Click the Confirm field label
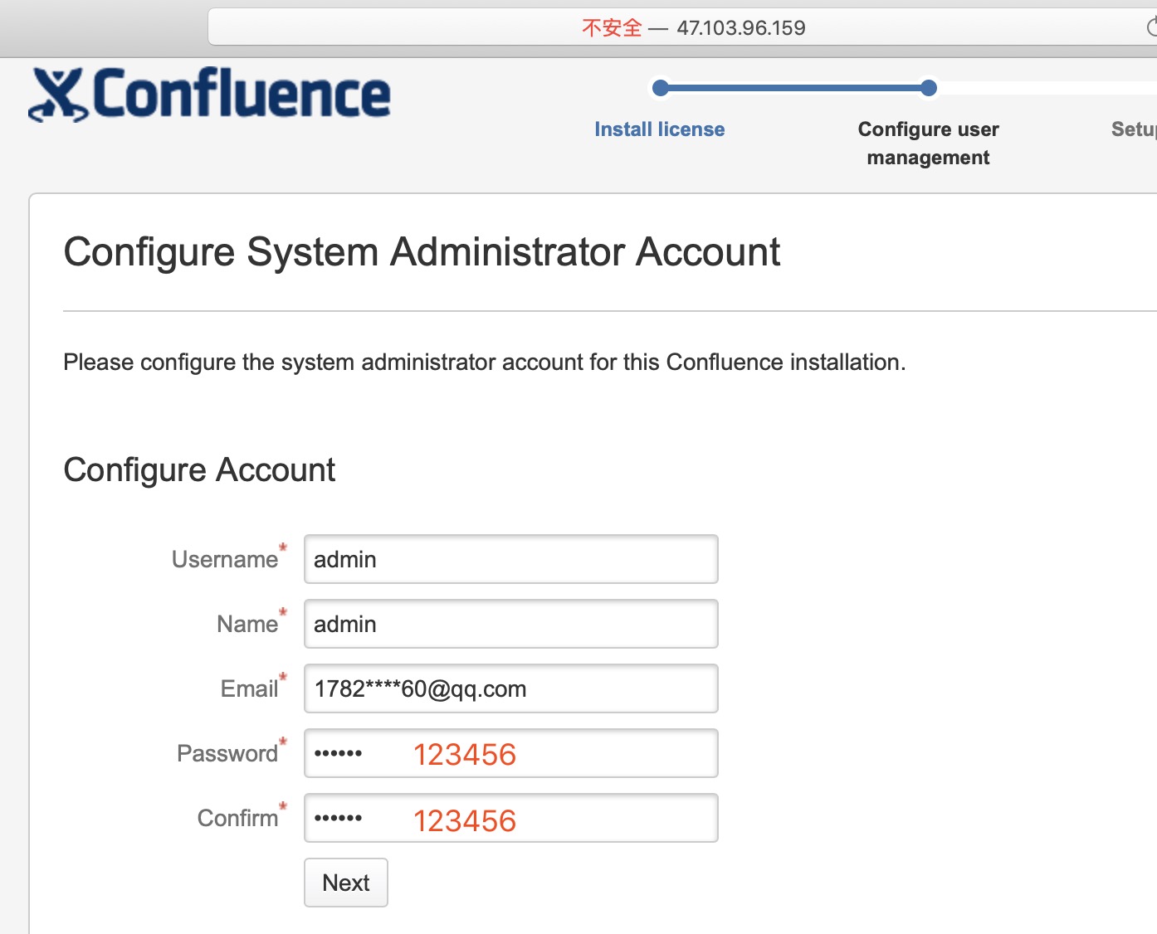The width and height of the screenshot is (1157, 934). [237, 818]
